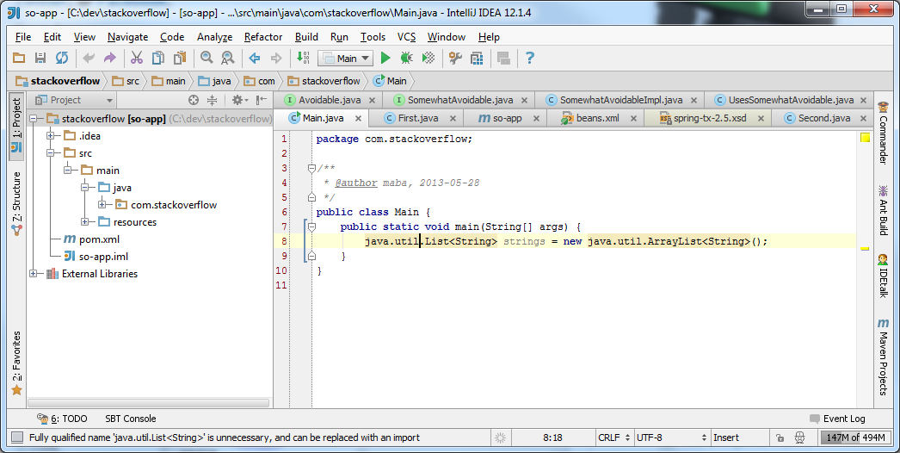900x453 pixels.
Task: Expand External Libraries node
Action: [34, 274]
